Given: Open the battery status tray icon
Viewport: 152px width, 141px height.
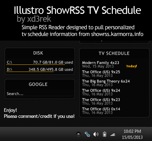Looking at the screenshot, I should coord(104,134).
